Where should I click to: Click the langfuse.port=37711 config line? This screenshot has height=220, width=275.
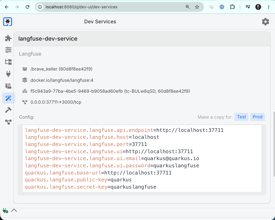point(86,144)
